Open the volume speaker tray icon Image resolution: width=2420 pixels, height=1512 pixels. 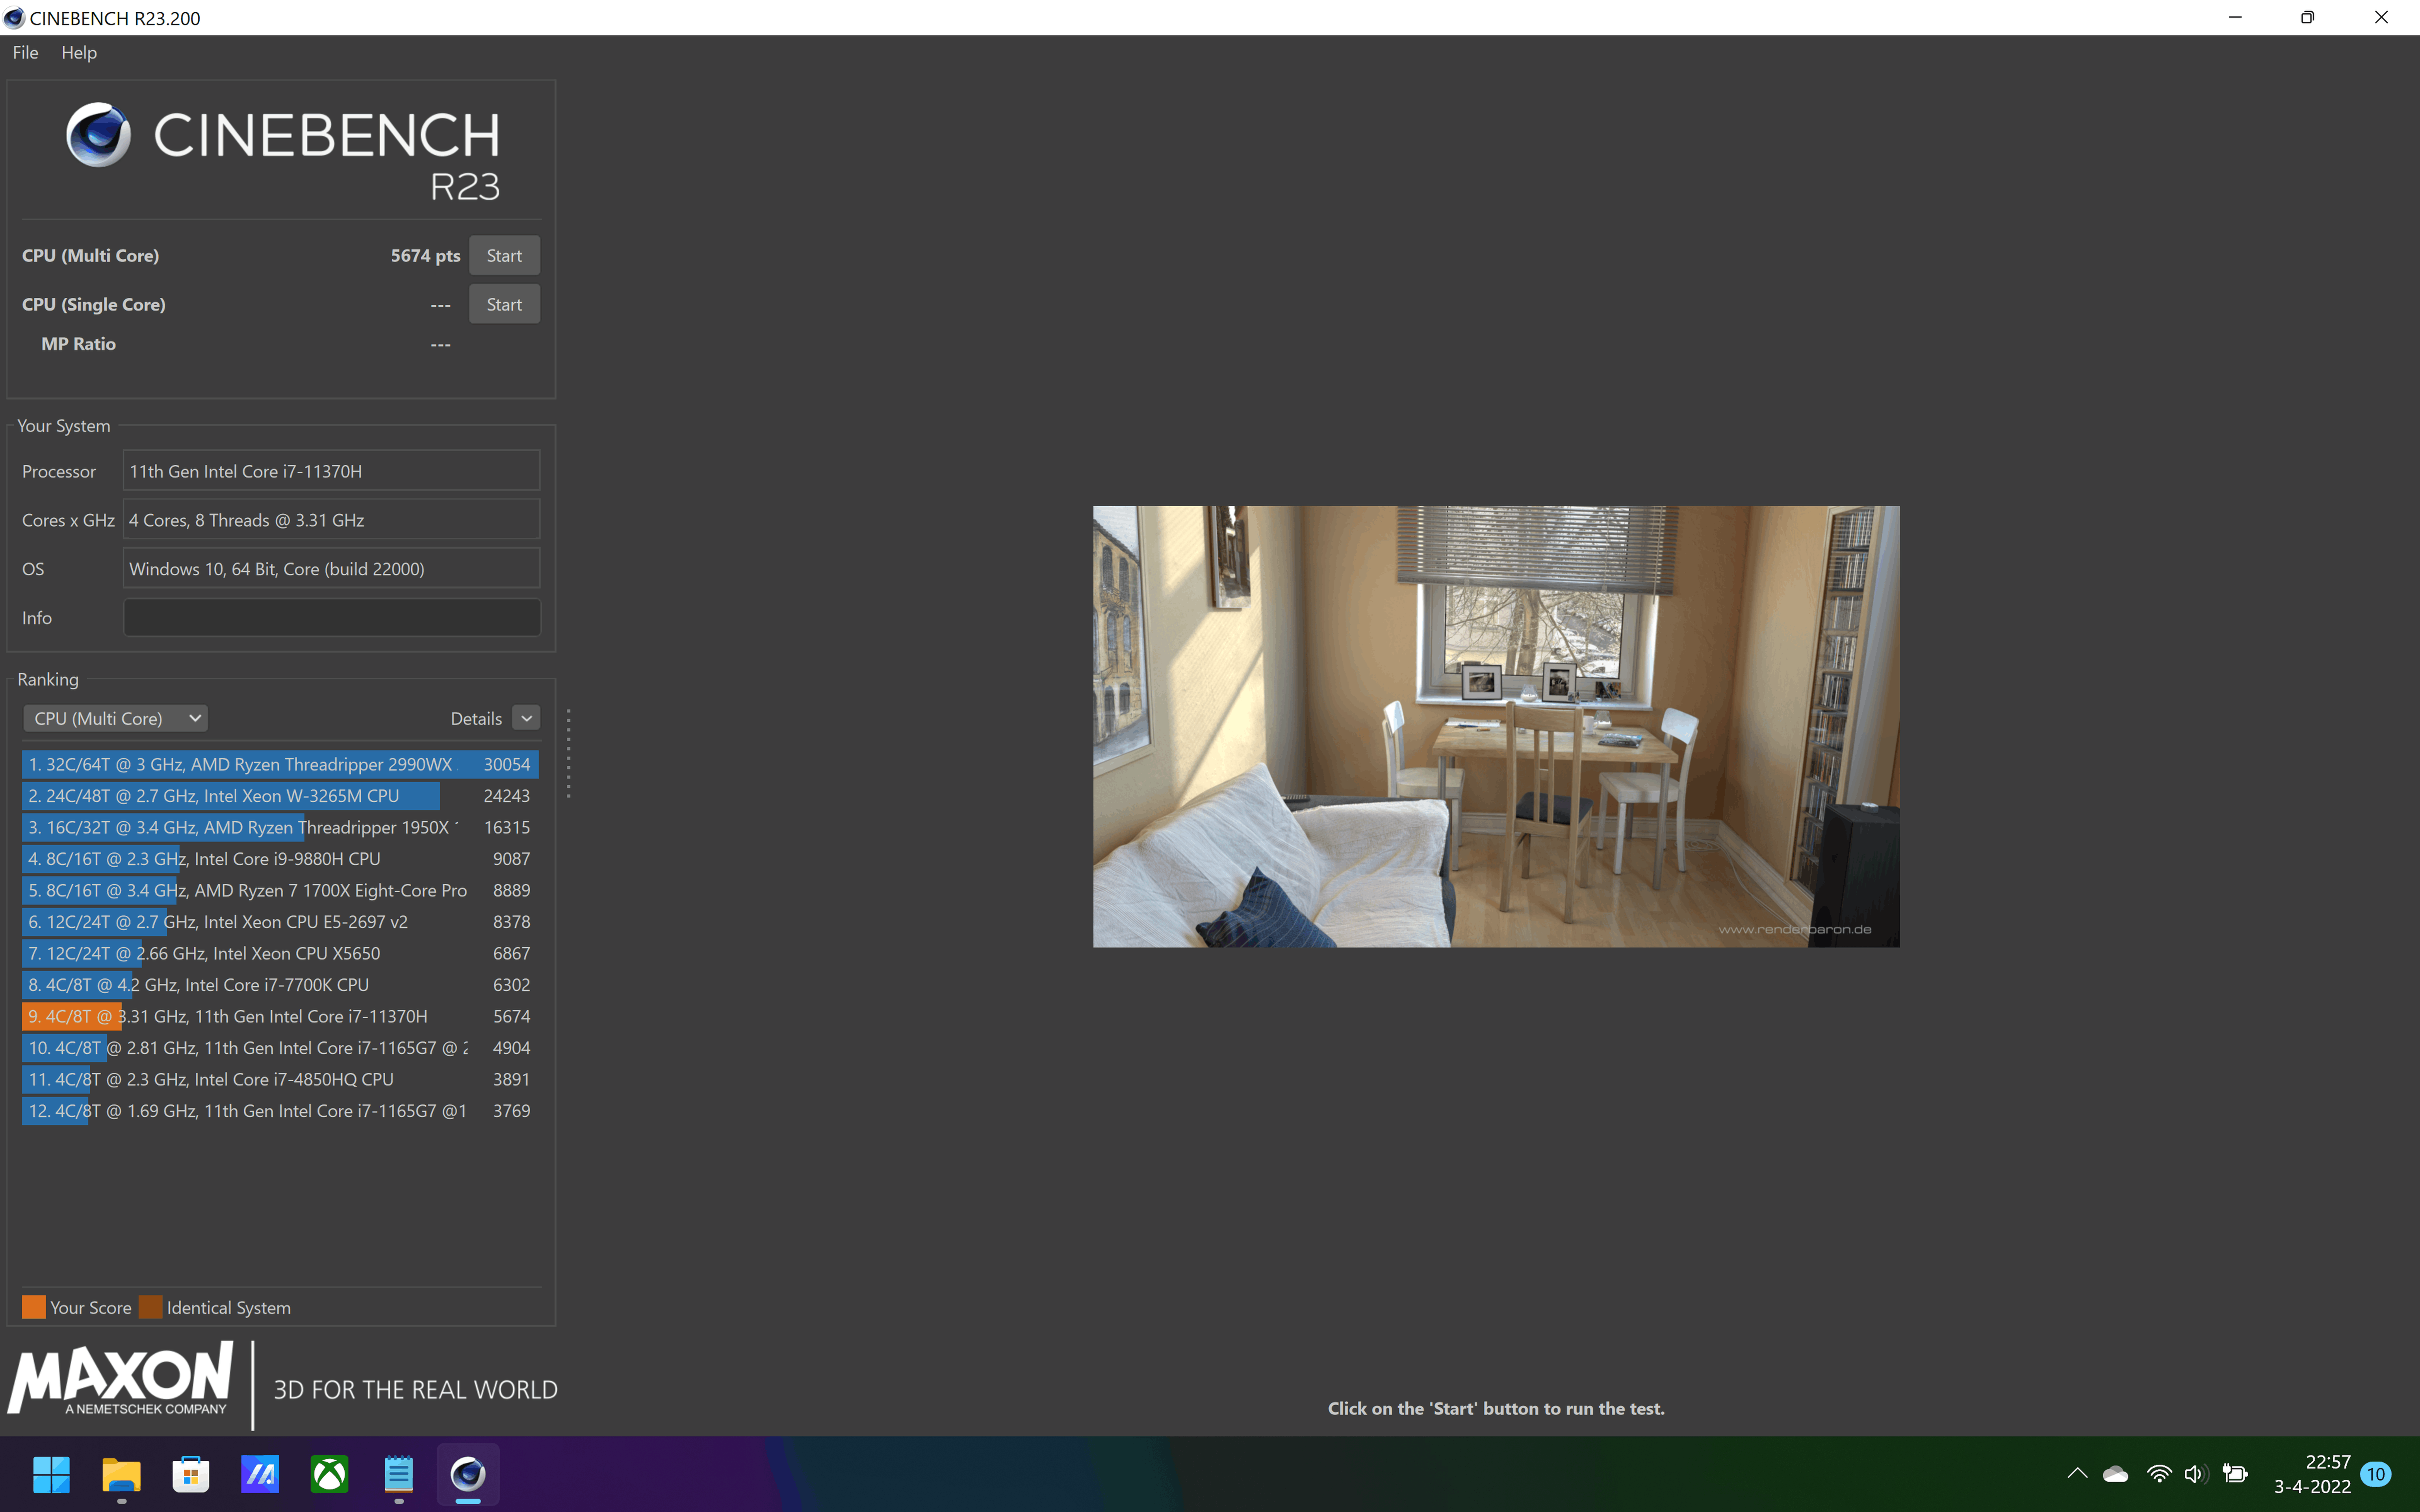coord(2195,1474)
